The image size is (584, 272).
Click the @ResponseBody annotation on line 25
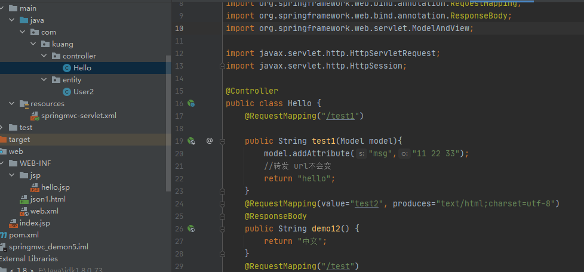click(276, 216)
